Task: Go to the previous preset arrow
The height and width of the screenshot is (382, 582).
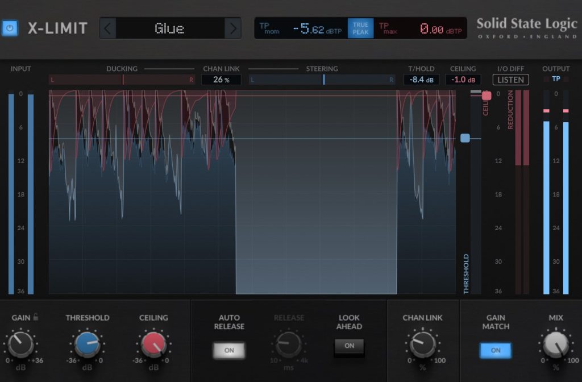Action: [108, 28]
